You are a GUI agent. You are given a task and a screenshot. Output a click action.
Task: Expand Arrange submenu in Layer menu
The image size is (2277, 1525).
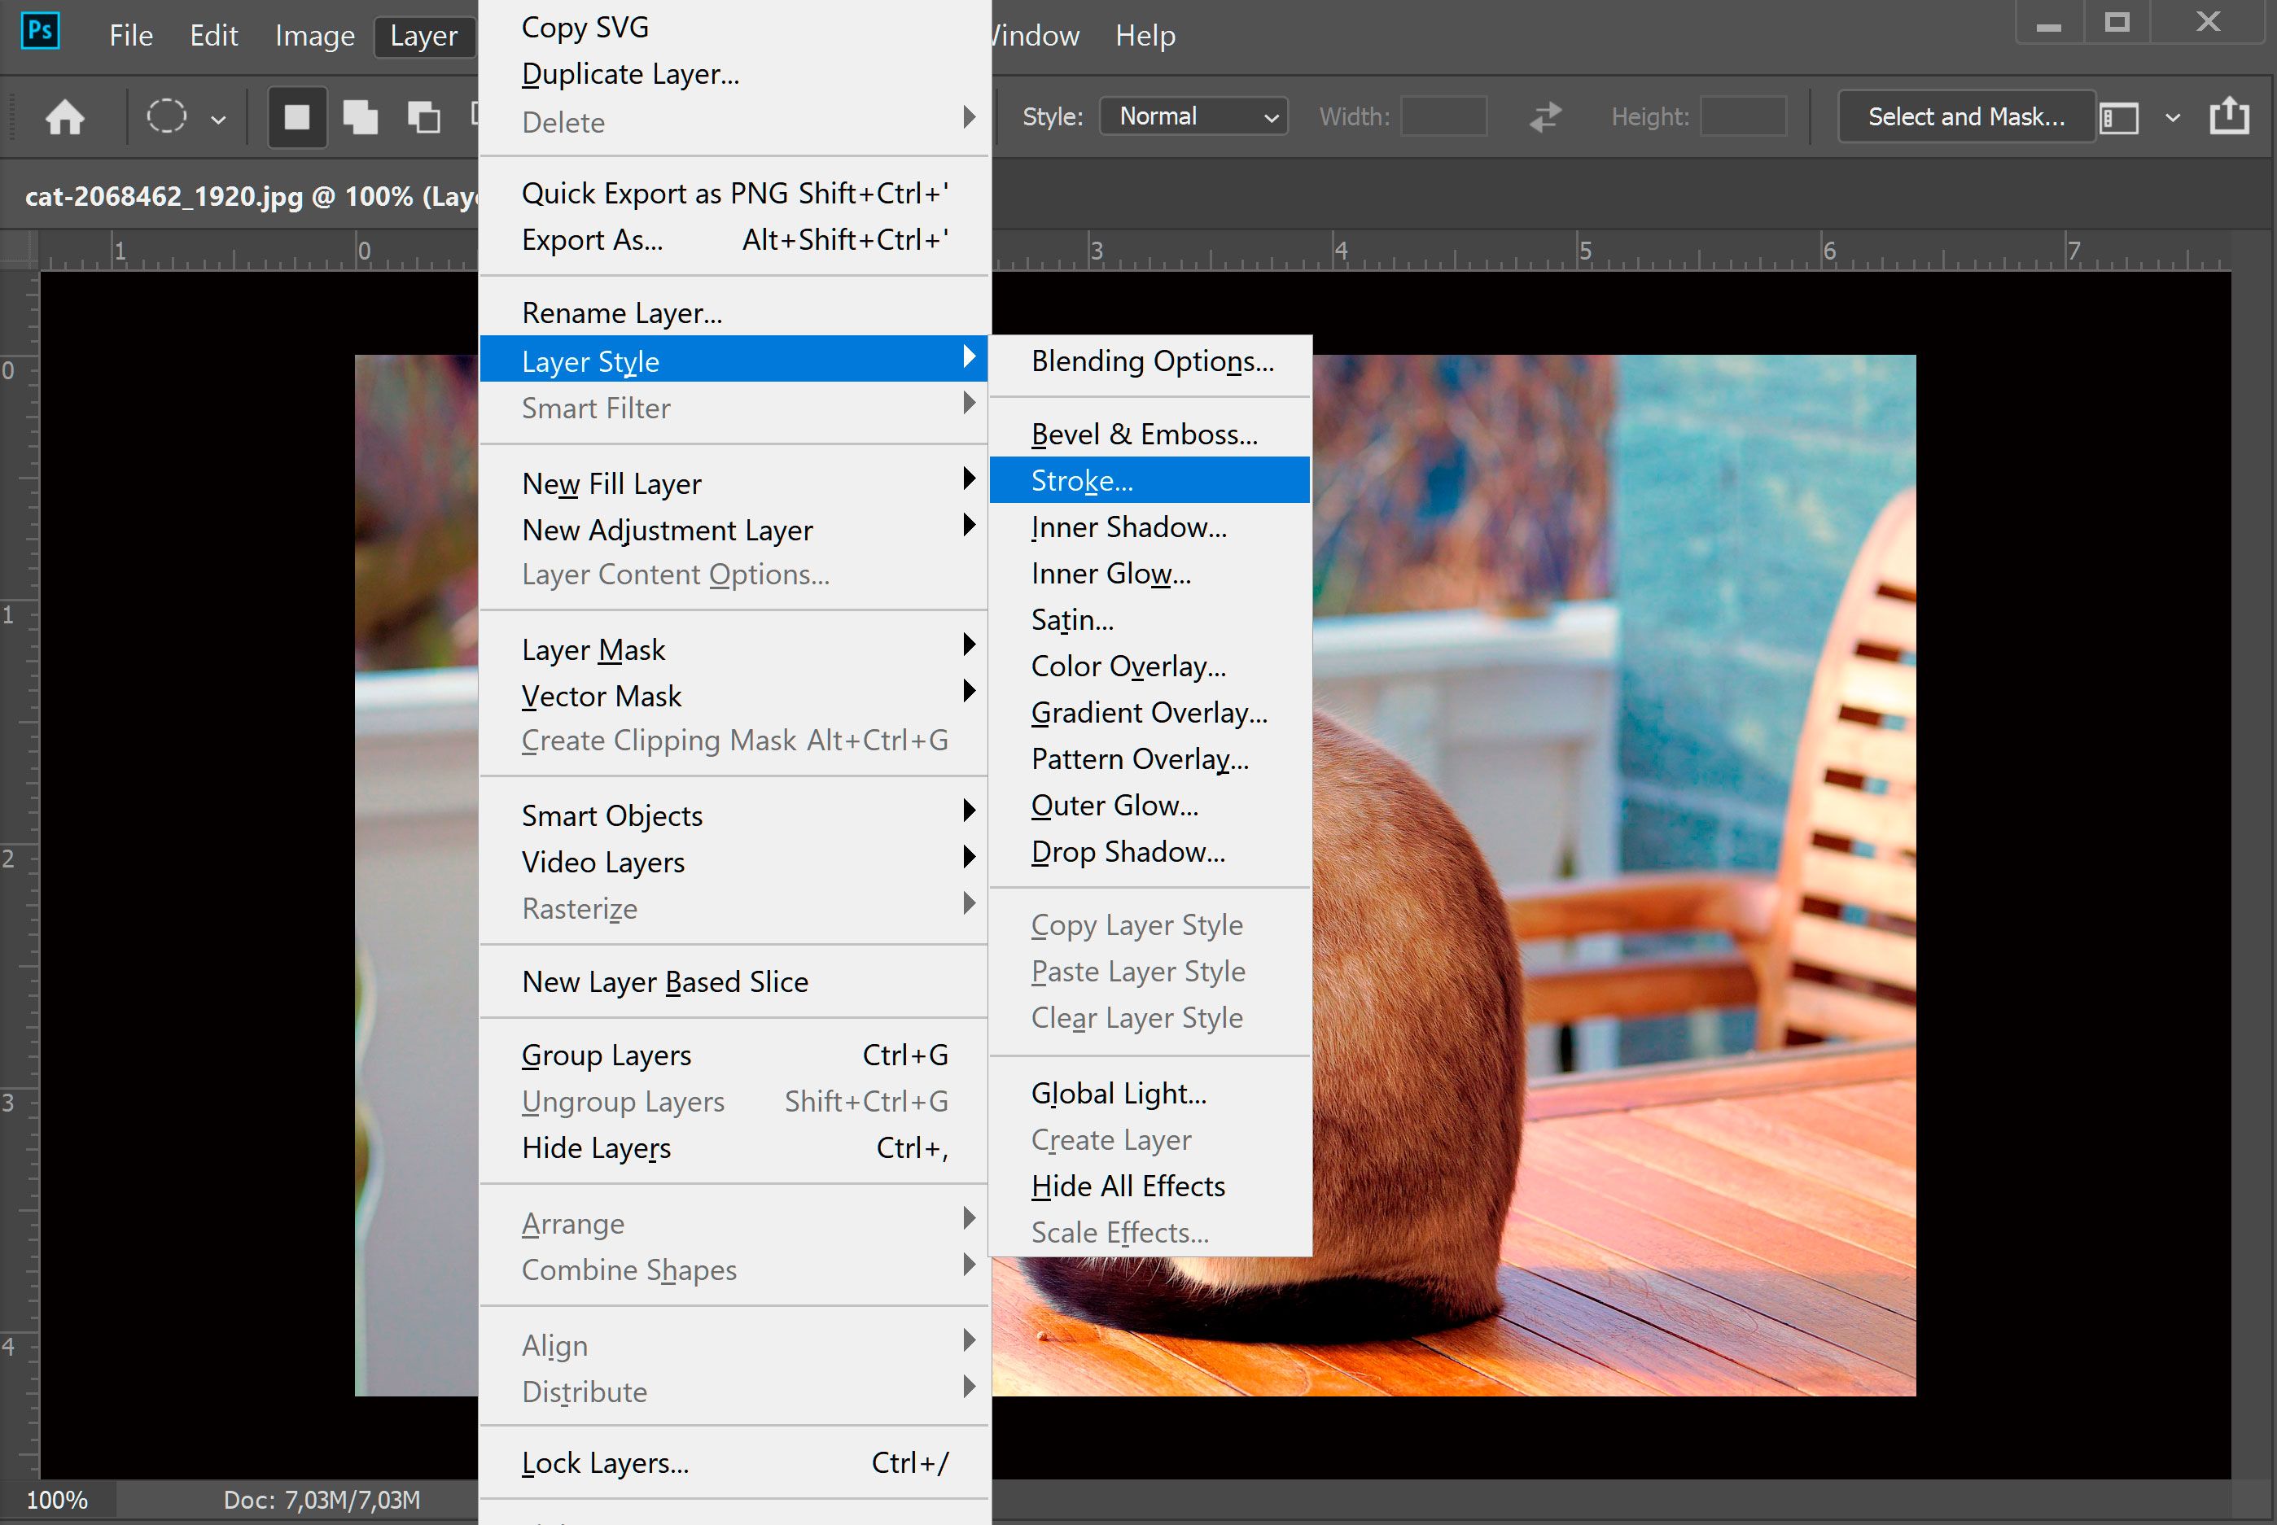click(573, 1222)
